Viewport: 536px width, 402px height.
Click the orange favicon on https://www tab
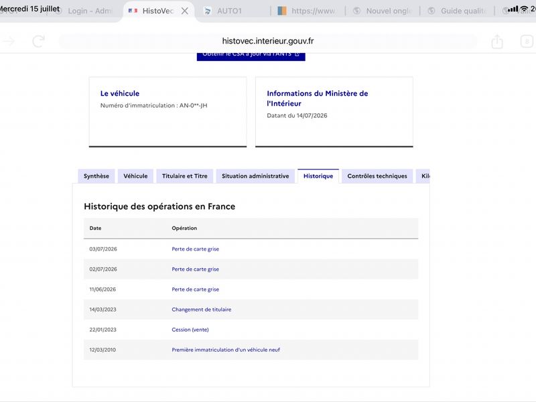281,11
